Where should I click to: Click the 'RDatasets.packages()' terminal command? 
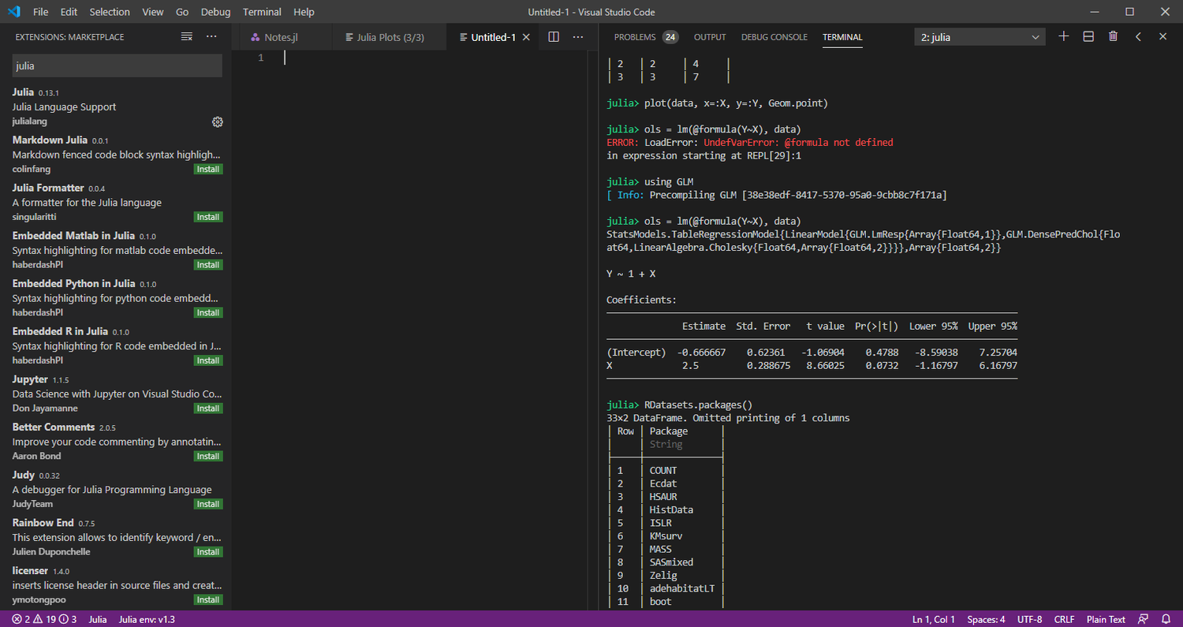(699, 405)
